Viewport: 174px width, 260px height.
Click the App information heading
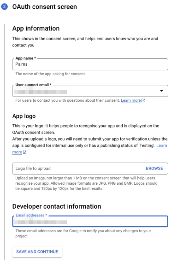point(36,28)
